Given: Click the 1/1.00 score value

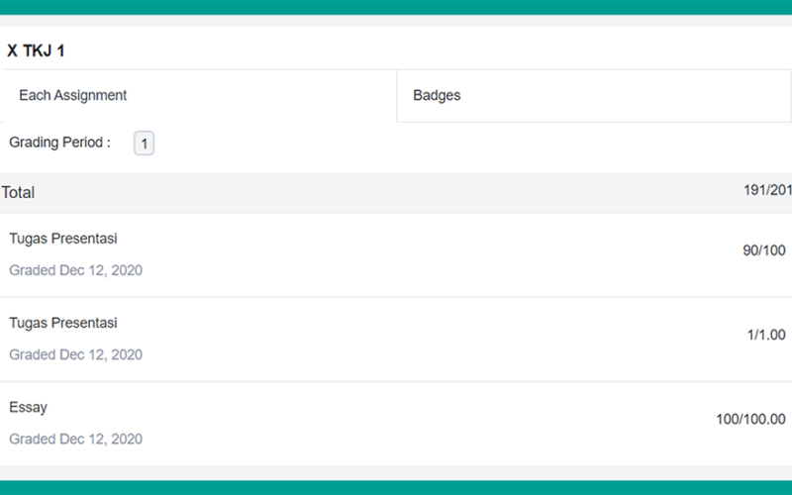Looking at the screenshot, I should (766, 335).
